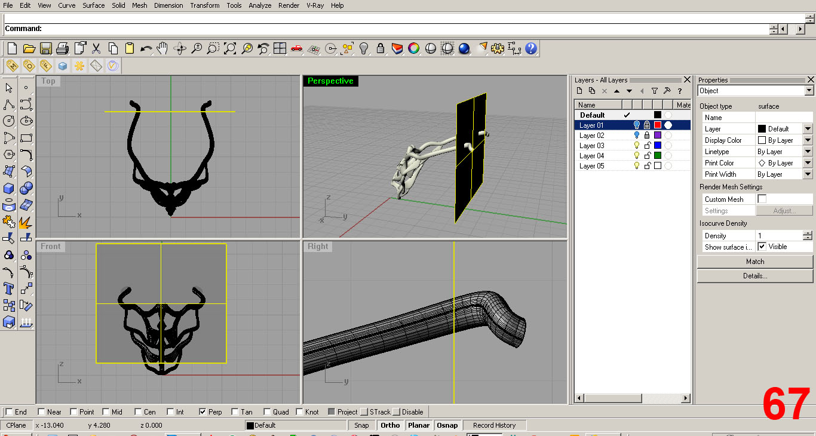The height and width of the screenshot is (436, 816).
Task: Create a new file with the New icon
Action: click(x=12, y=48)
